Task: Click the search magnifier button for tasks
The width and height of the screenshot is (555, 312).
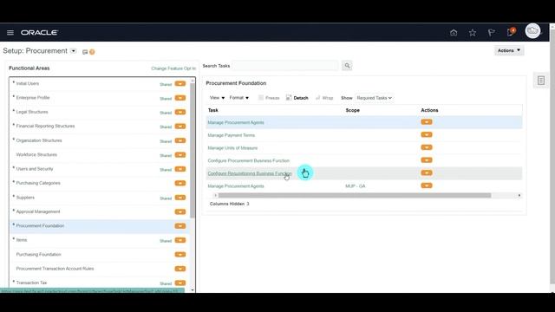Action: (x=347, y=66)
